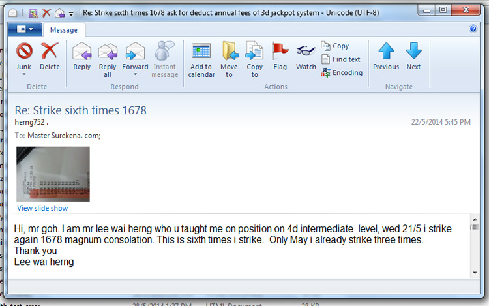Minimize the email window

[426, 10]
